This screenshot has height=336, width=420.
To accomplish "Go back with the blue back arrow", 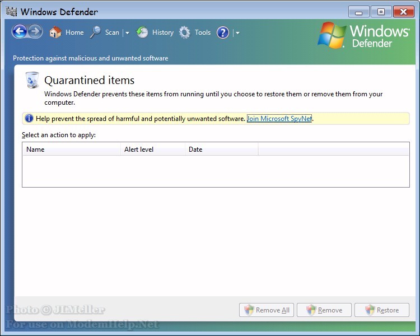I will tap(20, 31).
